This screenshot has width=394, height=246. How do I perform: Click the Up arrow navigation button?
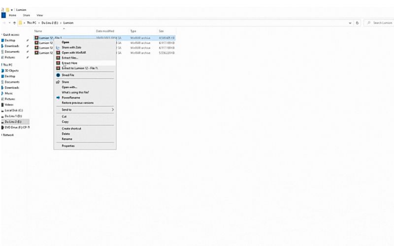[x=14, y=23]
